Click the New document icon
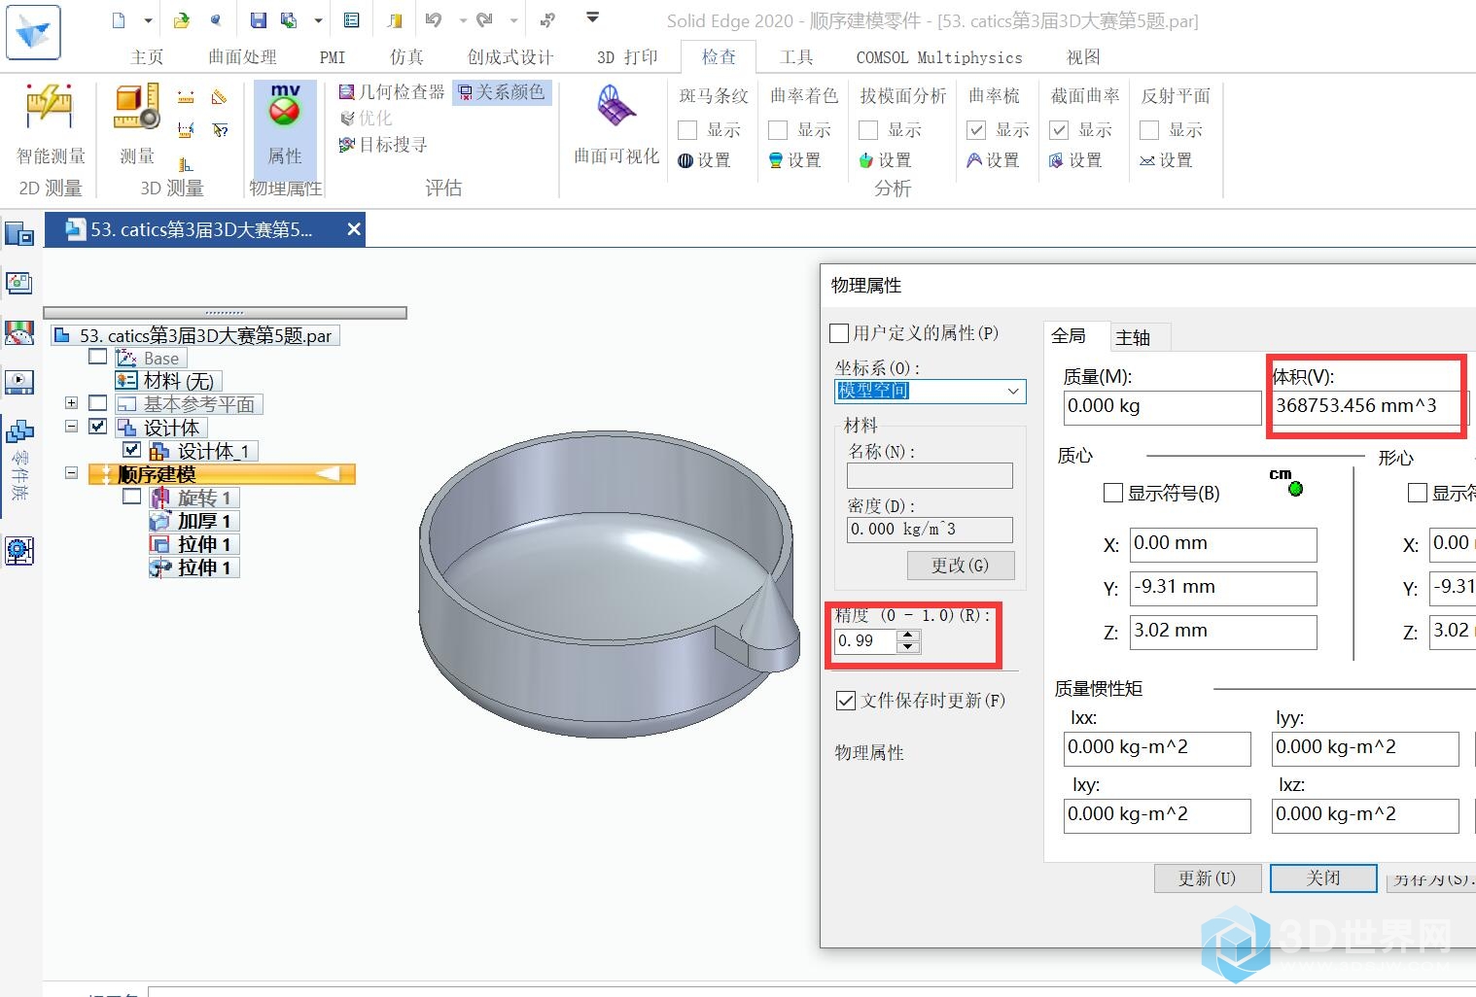 click(x=119, y=19)
